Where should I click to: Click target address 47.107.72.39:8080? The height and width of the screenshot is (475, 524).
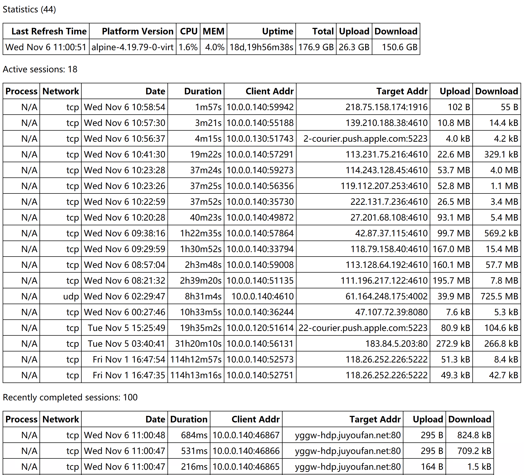tap(391, 312)
